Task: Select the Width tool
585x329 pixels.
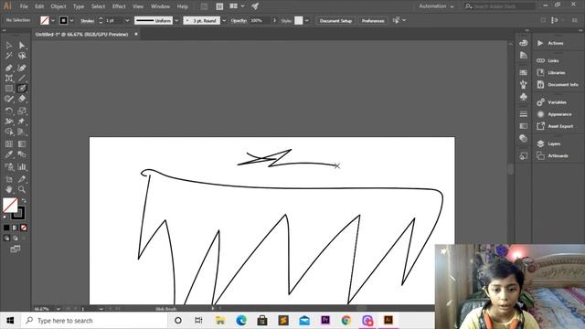Action: coord(9,122)
